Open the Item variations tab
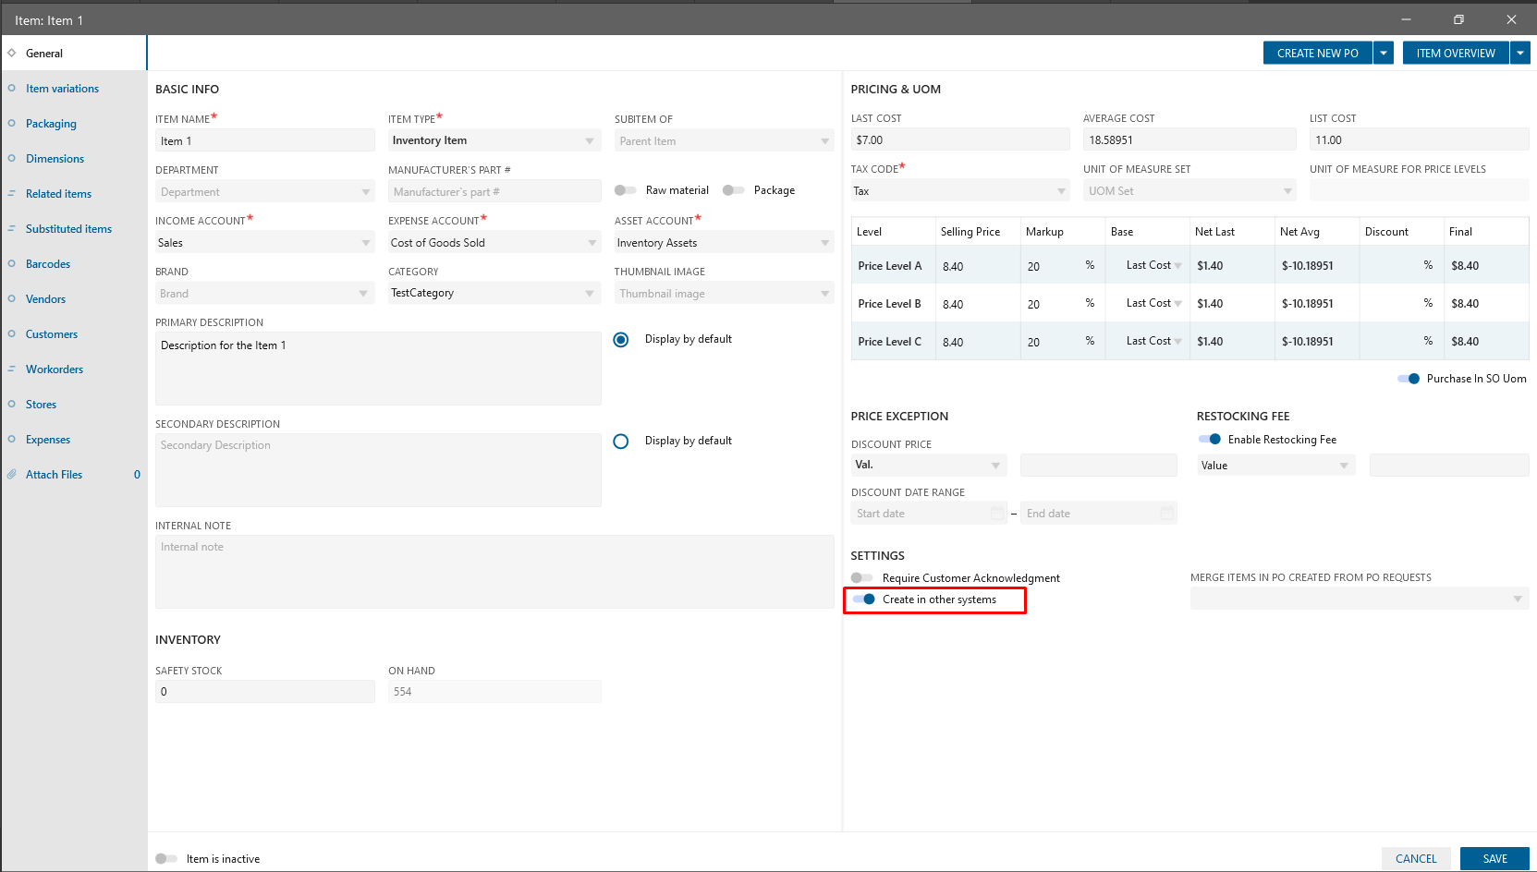Image resolution: width=1537 pixels, height=872 pixels. pos(62,89)
